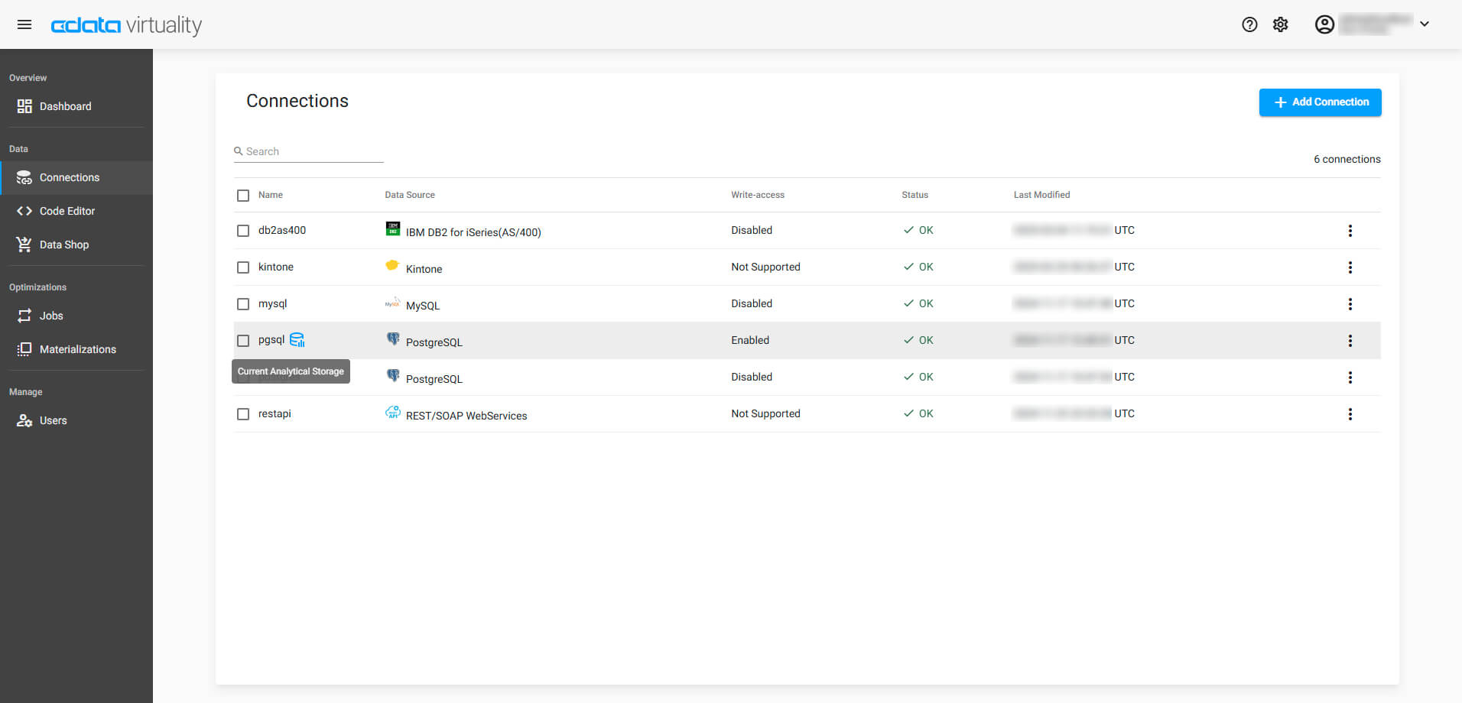
Task: Open actions menu for db2as400 row
Action: pos(1350,231)
